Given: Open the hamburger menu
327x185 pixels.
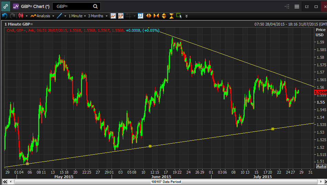Looking at the screenshot, I should (297, 7).
